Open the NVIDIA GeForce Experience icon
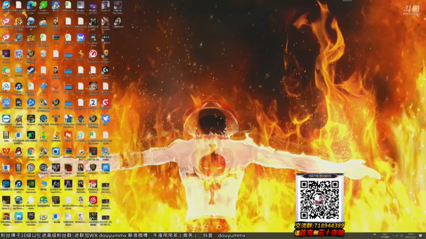The height and width of the screenshot is (239, 426). tap(31, 184)
